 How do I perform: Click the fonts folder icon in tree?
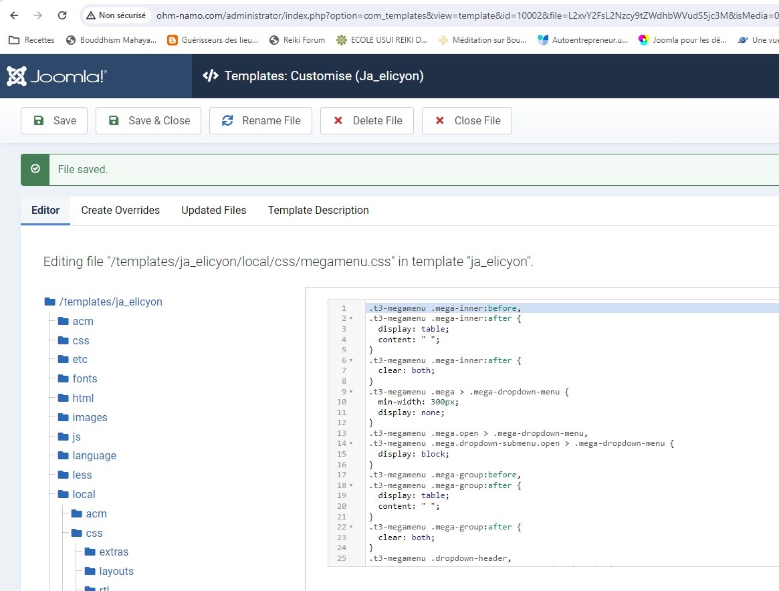(x=64, y=378)
